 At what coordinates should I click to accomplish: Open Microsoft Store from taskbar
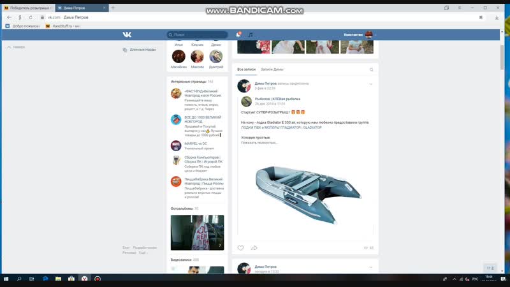[x=71, y=279]
